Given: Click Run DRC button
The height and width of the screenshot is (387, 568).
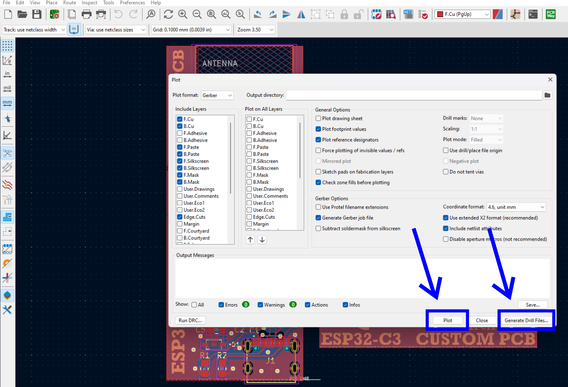Looking at the screenshot, I should tap(190, 320).
